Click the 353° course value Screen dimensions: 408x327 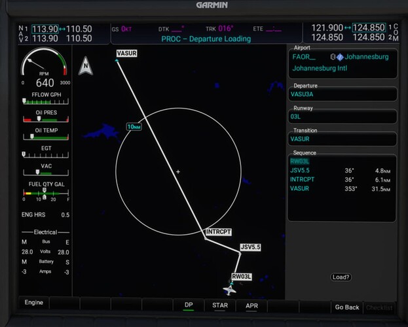click(x=350, y=189)
